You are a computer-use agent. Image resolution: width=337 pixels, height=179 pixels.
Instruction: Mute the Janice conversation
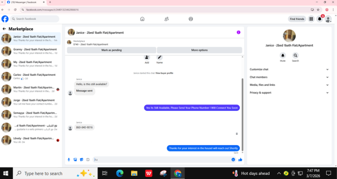click(283, 55)
